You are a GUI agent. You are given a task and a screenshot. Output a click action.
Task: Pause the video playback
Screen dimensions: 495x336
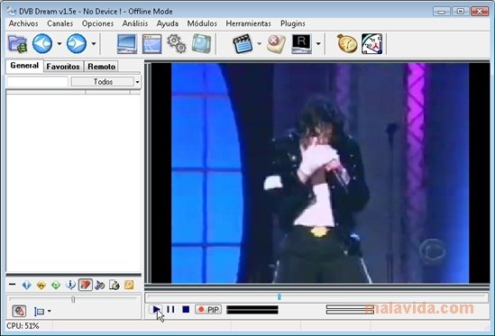tap(170, 310)
